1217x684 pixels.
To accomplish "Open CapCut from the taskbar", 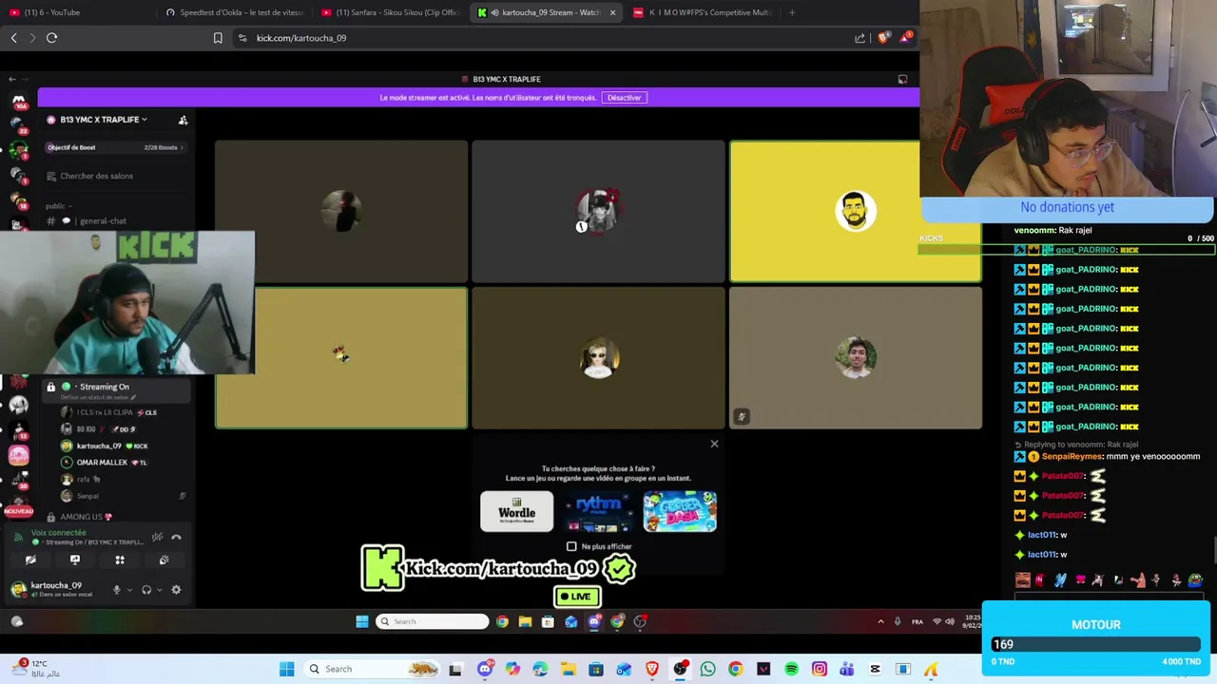I will pyautogui.click(x=876, y=669).
